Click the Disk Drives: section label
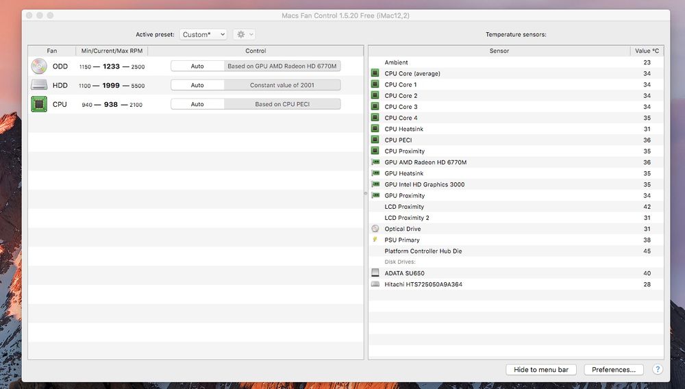This screenshot has width=685, height=389. coord(400,262)
